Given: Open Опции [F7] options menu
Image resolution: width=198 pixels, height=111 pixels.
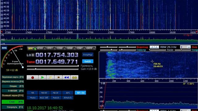Looking at the screenshot, I should 13,86.
